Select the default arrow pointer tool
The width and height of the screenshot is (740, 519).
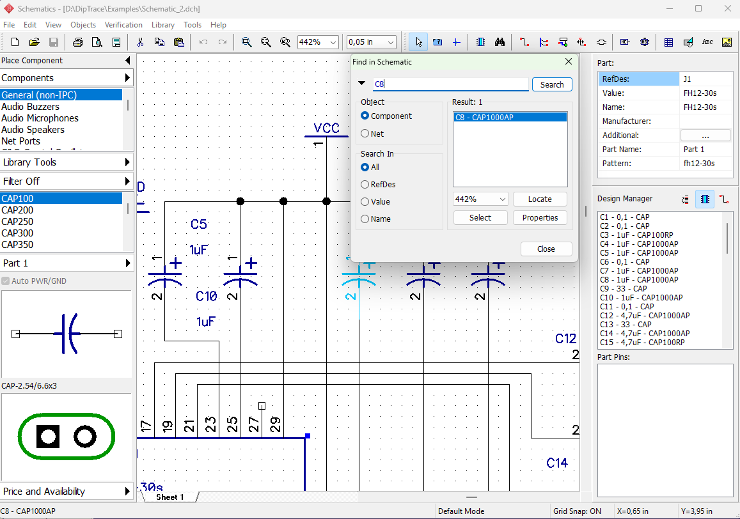click(x=419, y=42)
